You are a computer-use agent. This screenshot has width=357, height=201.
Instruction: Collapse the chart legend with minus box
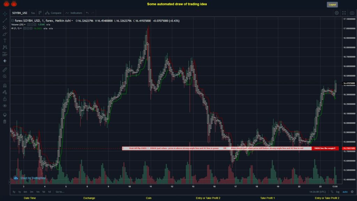coord(13,21)
